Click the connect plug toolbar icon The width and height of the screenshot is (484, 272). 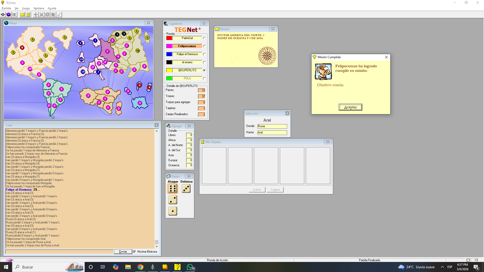(x=3, y=15)
